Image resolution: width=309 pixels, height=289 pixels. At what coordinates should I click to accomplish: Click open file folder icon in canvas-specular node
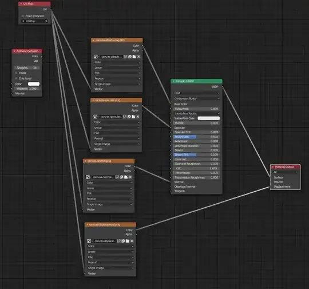pos(133,117)
